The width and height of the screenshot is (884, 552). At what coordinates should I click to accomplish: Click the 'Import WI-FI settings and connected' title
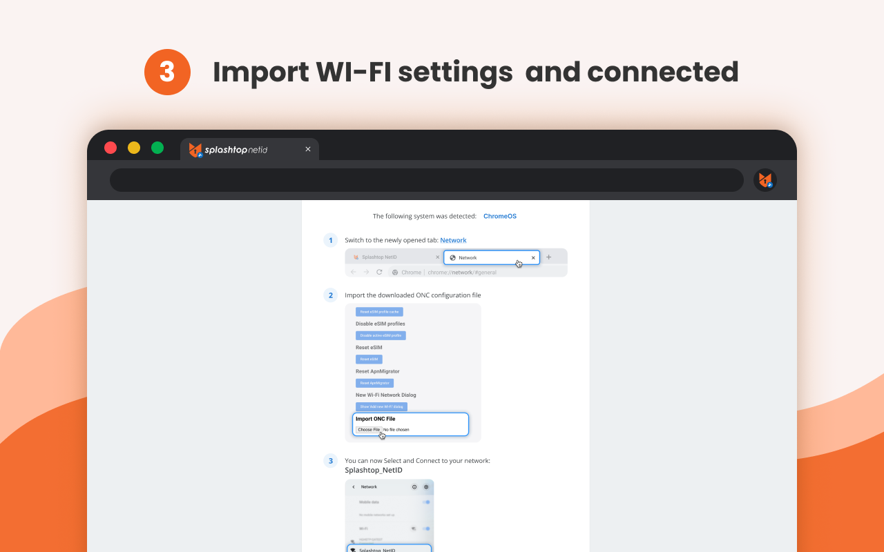pos(476,72)
